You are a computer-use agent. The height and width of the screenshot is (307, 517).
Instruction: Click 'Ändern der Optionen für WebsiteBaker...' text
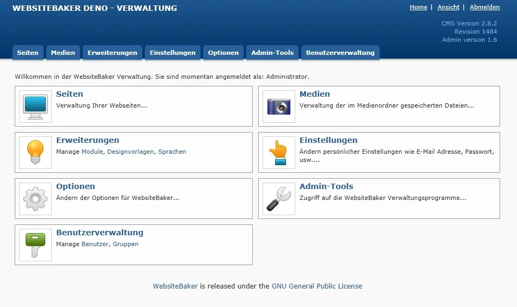(118, 198)
